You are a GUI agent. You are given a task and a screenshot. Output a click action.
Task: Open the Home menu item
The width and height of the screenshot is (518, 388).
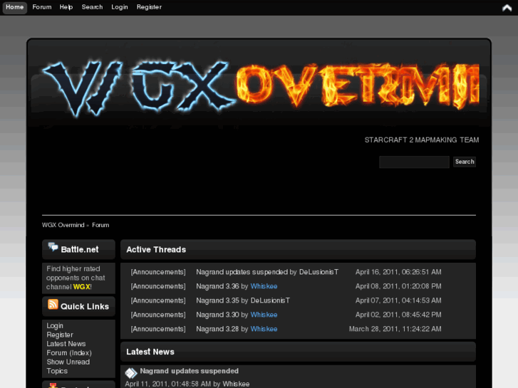tap(14, 7)
